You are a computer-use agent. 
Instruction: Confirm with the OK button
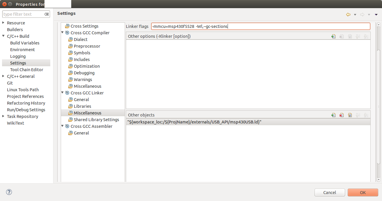click(363, 192)
